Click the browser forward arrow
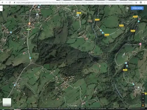Screen dimensions: 147x110 [6, 2]
